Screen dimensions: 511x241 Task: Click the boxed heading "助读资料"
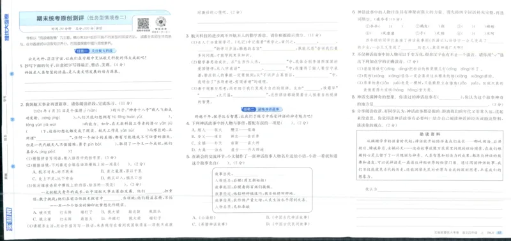pyautogui.click(x=429, y=134)
